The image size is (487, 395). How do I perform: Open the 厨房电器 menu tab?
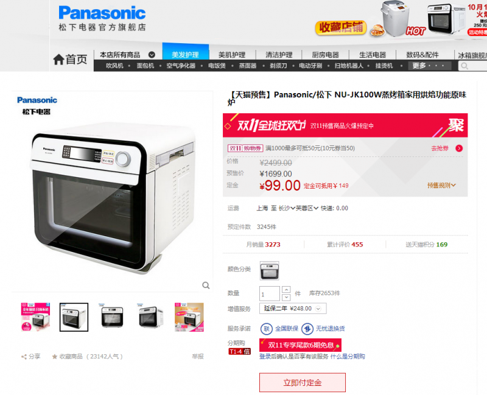pyautogui.click(x=325, y=55)
